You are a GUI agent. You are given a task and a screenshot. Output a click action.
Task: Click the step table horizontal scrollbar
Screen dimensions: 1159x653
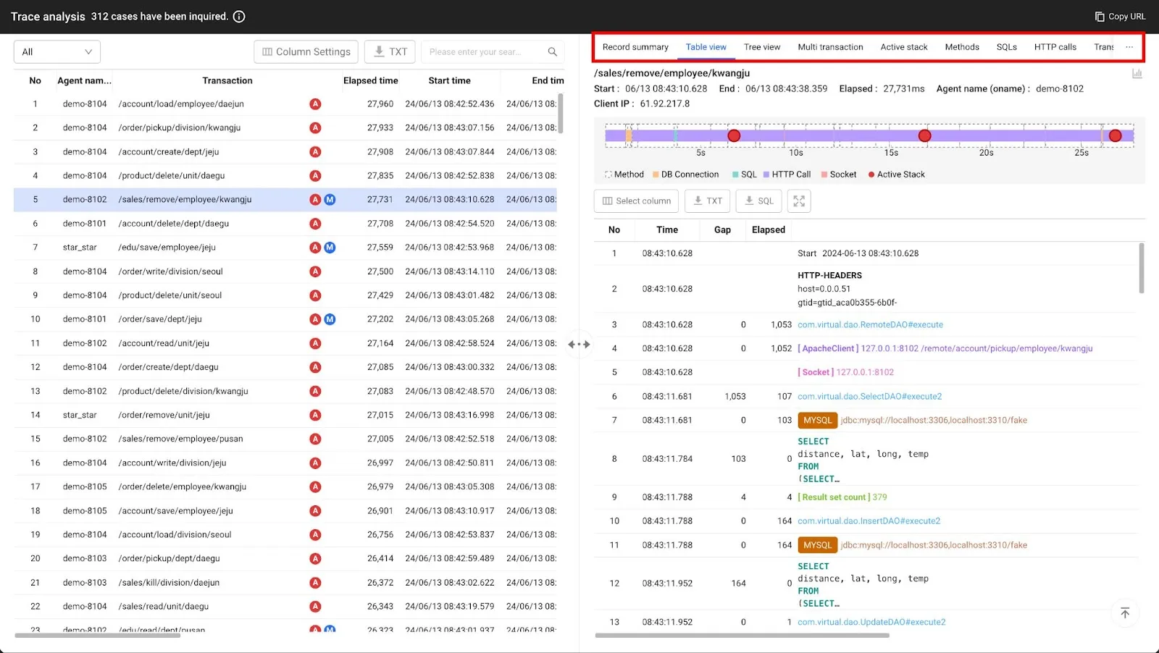(x=742, y=636)
